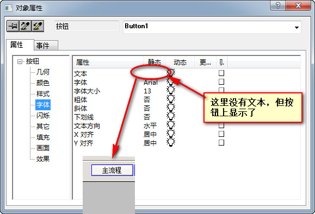
Task: Click the 居中 value in X 对齐 row
Action: pos(150,134)
